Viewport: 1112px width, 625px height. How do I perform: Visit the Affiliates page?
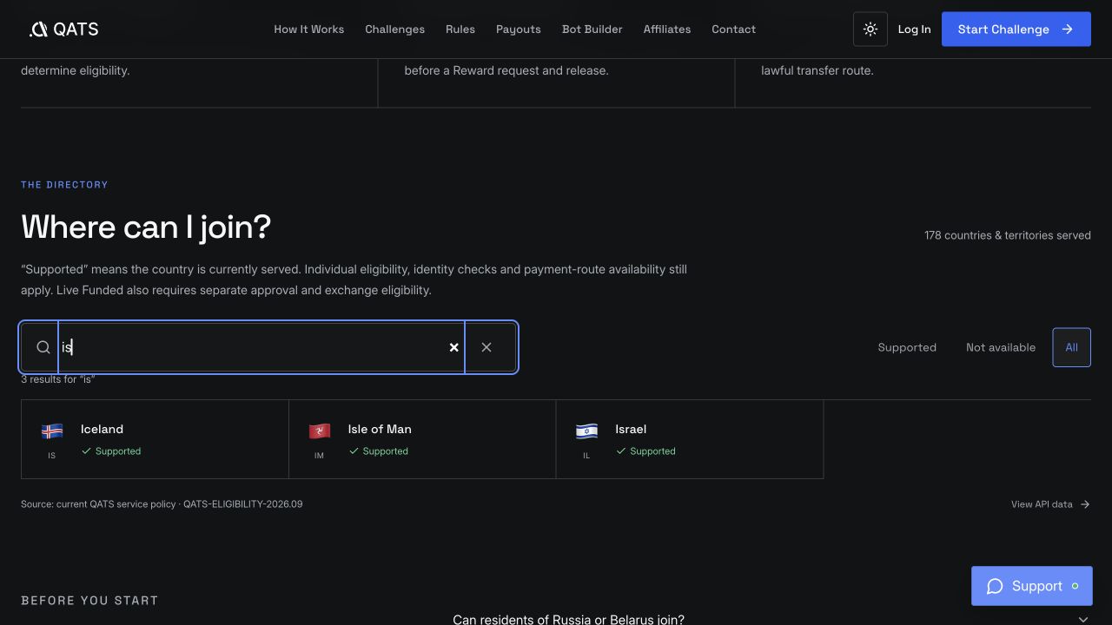coord(667,30)
